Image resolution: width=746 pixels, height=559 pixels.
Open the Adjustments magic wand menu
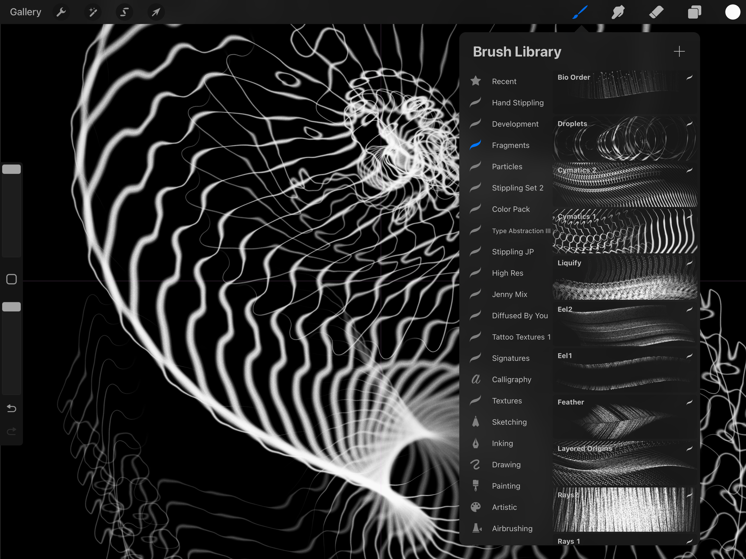point(93,12)
